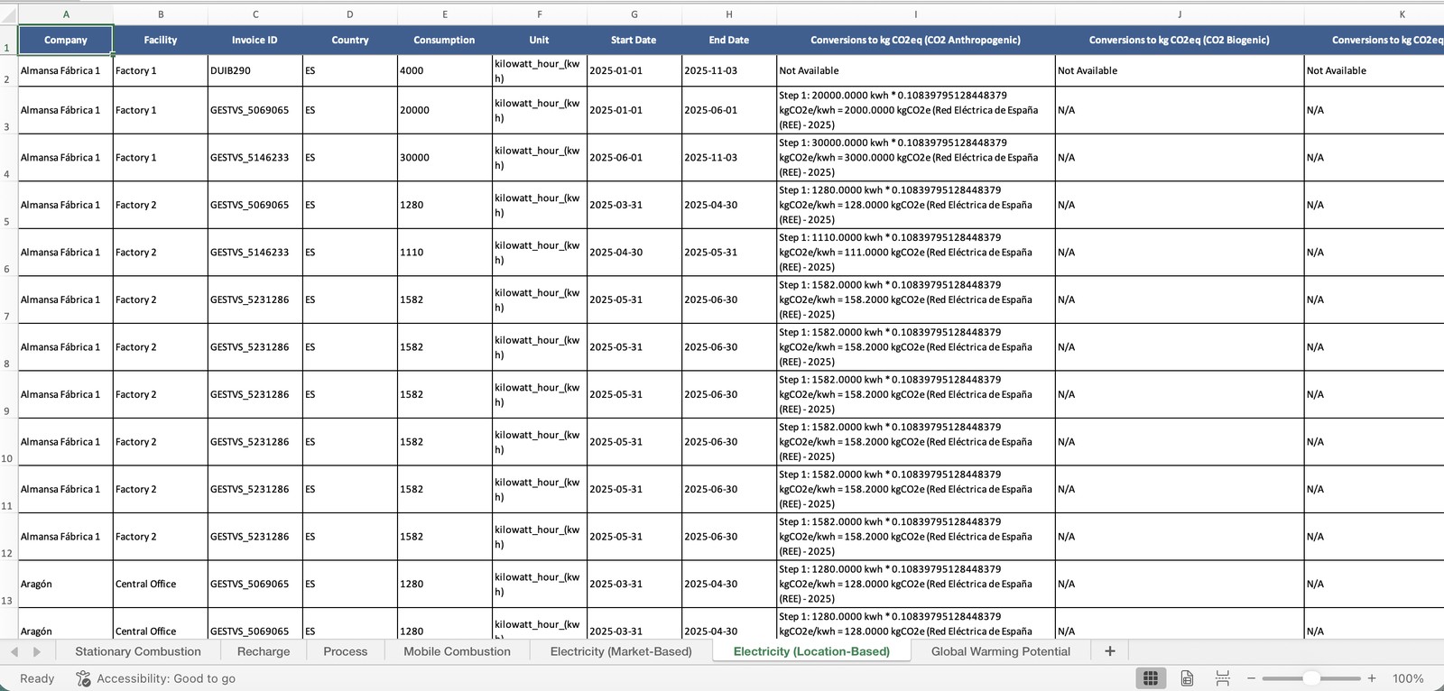Screen dimensions: 1444x691
Task: Select Factory 1 cell in row 2
Action: [161, 70]
